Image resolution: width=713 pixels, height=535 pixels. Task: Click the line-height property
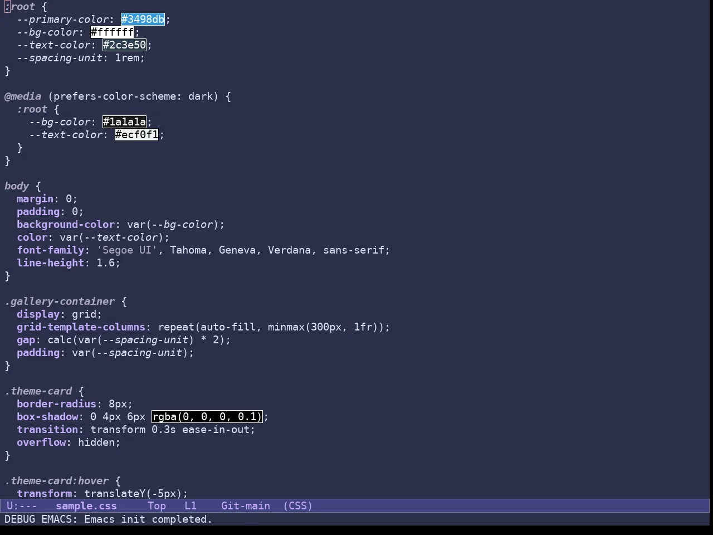[x=51, y=263]
